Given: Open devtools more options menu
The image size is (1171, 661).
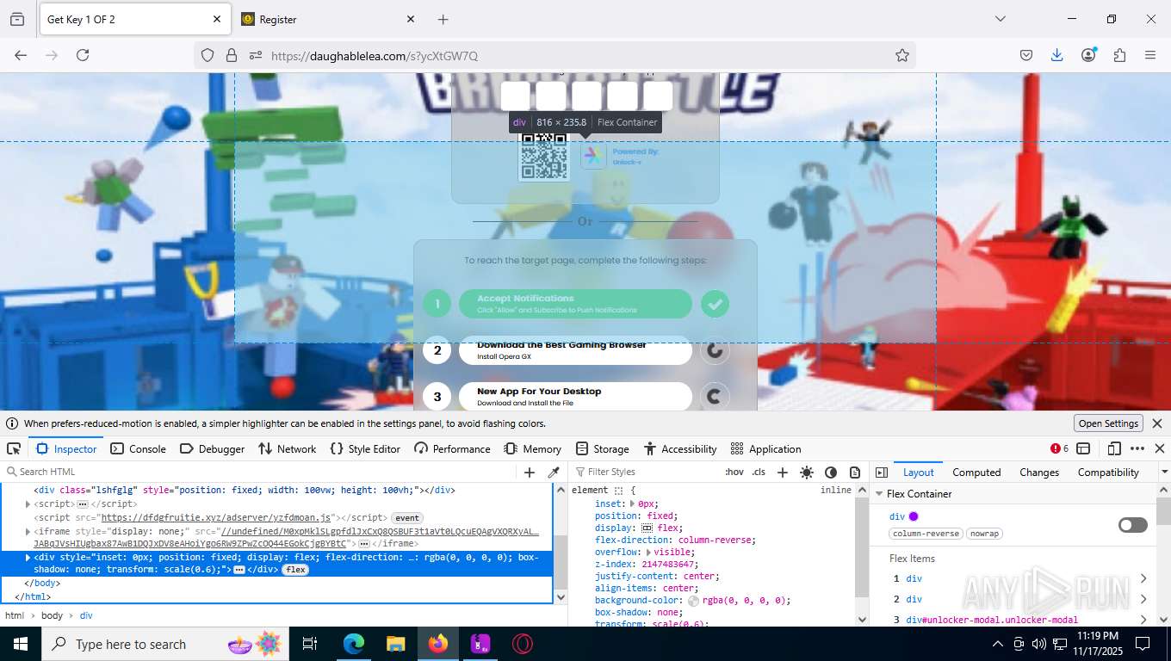Looking at the screenshot, I should 1137,448.
